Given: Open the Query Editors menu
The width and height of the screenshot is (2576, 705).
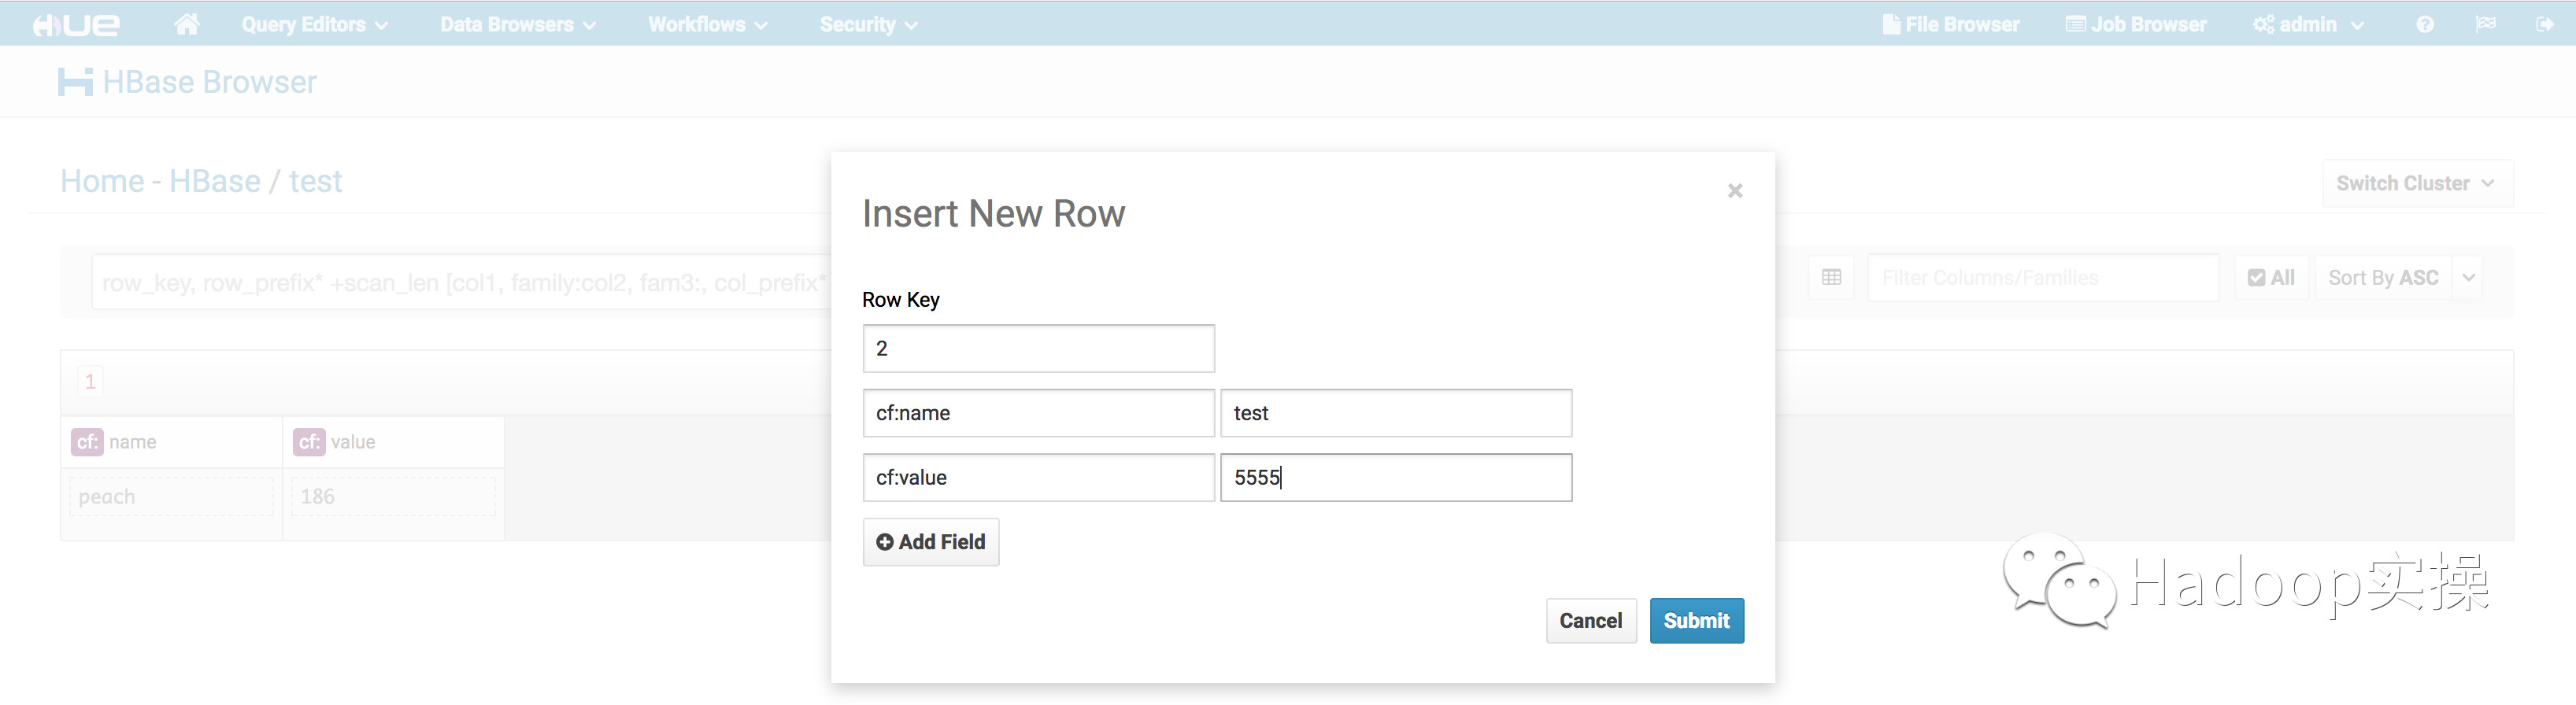Looking at the screenshot, I should tap(314, 24).
